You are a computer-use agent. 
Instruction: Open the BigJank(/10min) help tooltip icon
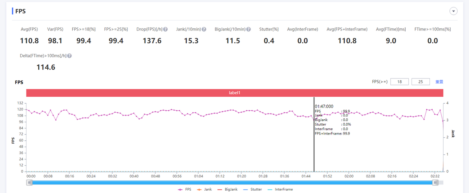point(249,29)
